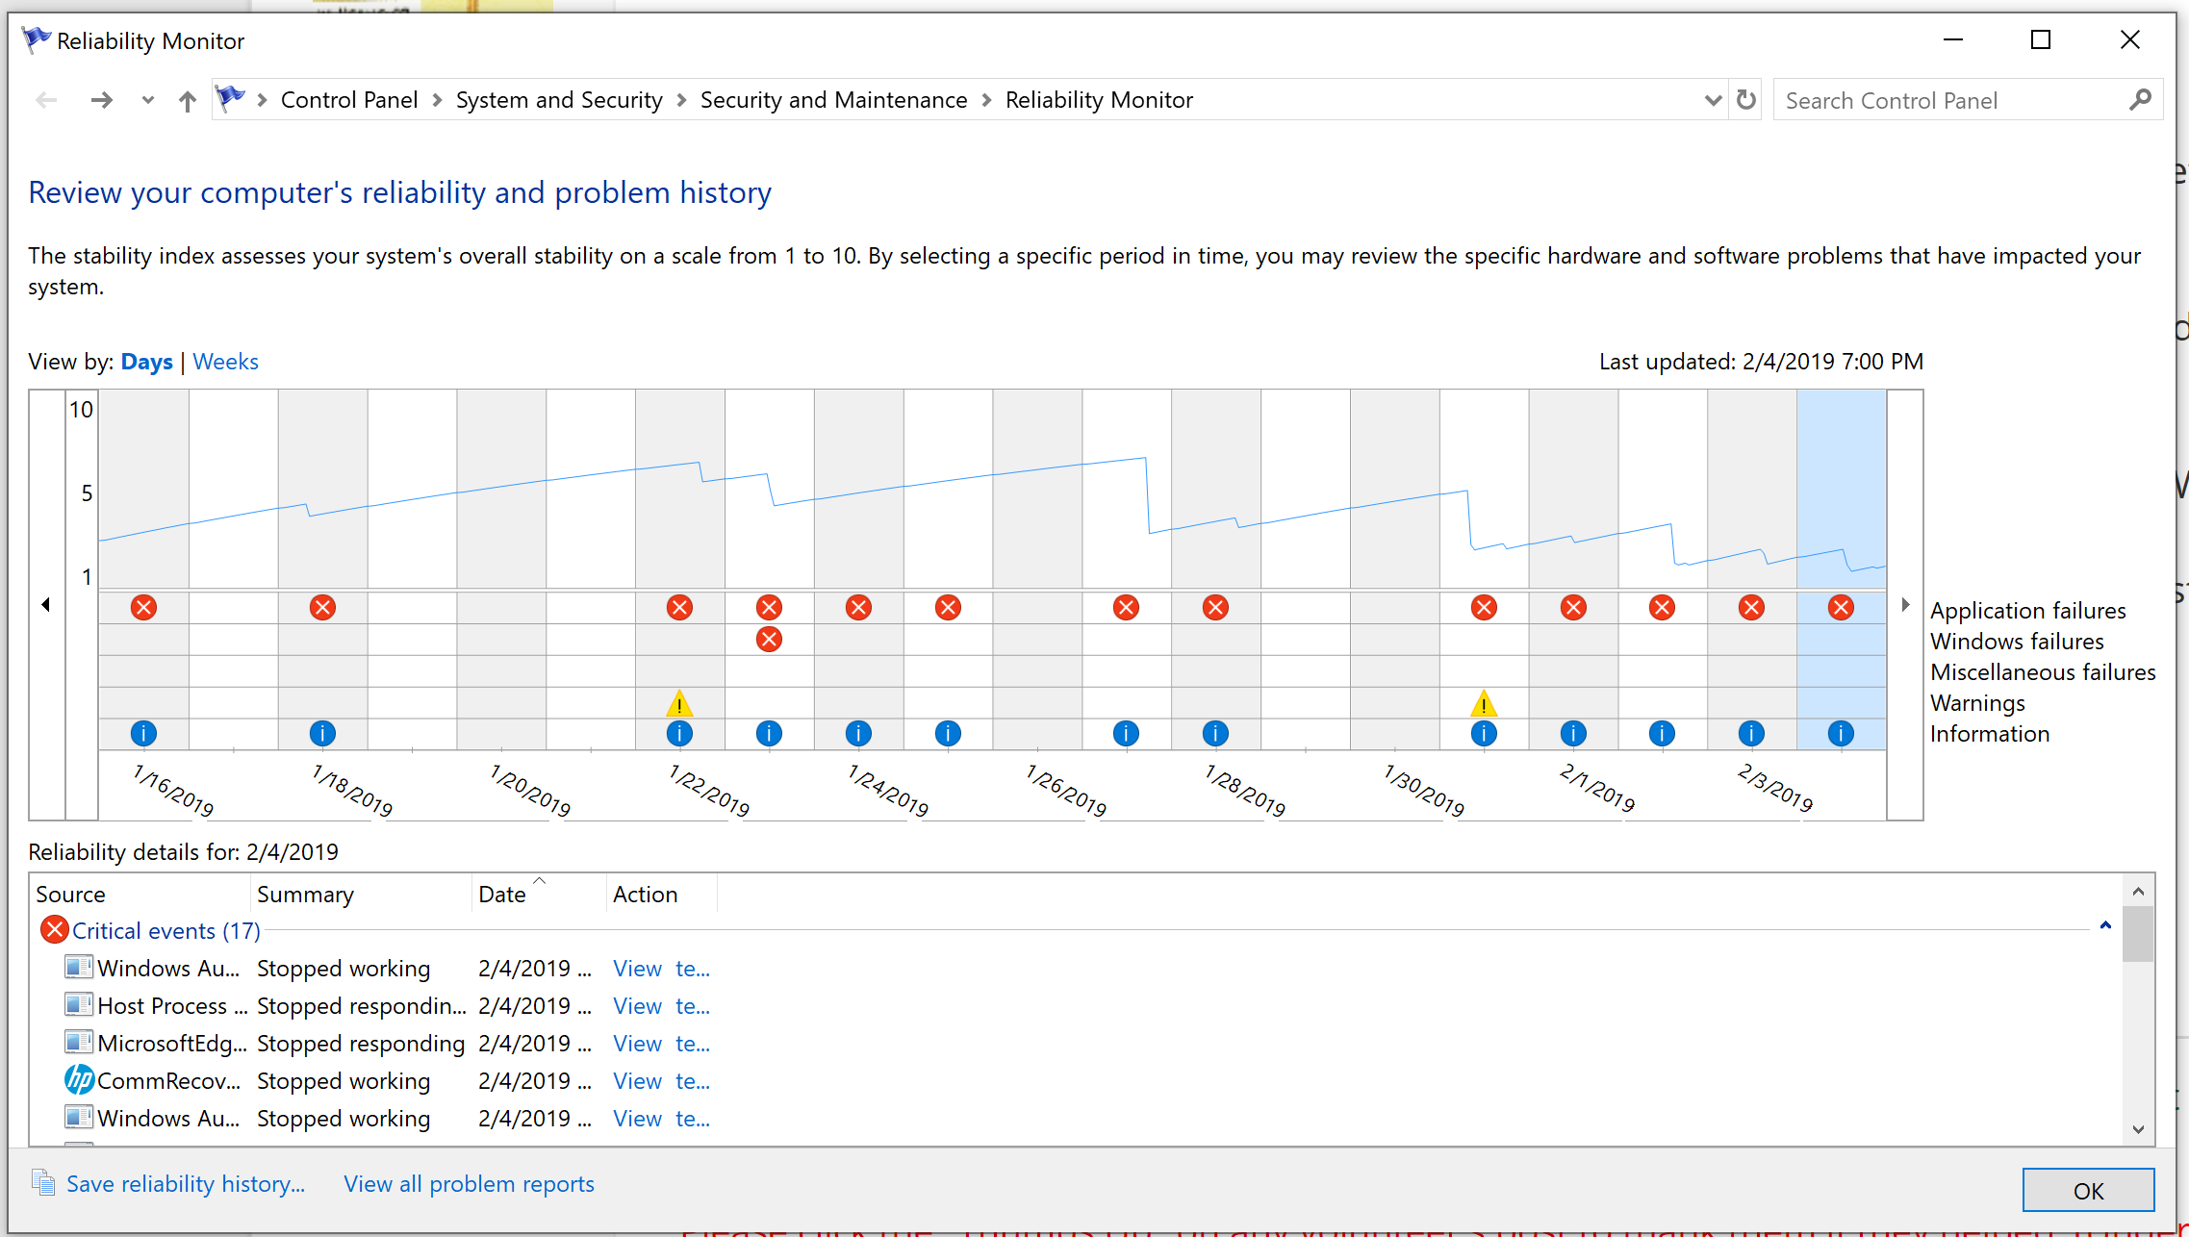Image resolution: width=2189 pixels, height=1237 pixels.
Task: Click the search magnifier icon
Action: pyautogui.click(x=2140, y=100)
